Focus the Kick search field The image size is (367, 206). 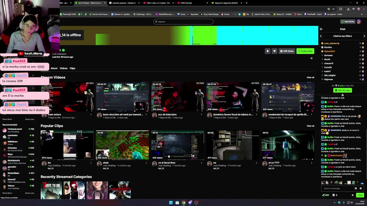[x=183, y=22]
